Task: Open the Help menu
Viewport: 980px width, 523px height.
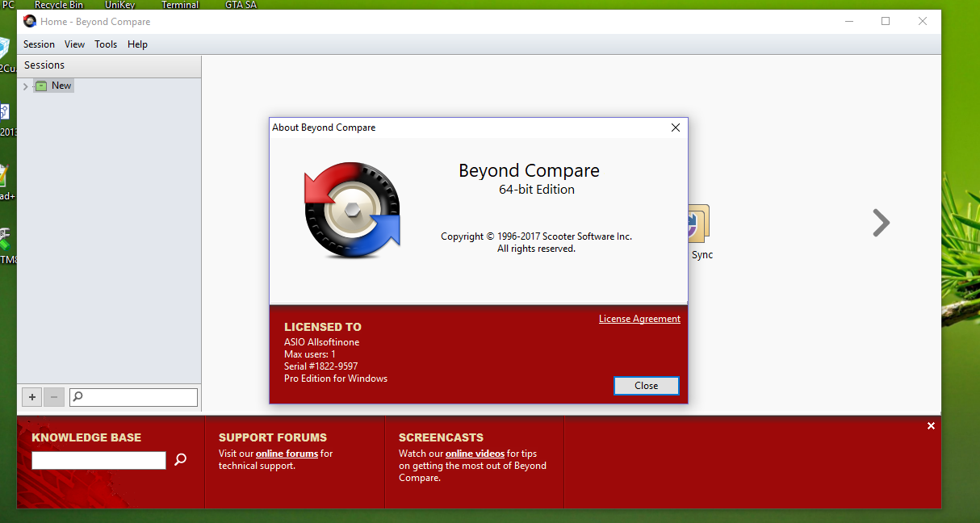Action: tap(137, 44)
